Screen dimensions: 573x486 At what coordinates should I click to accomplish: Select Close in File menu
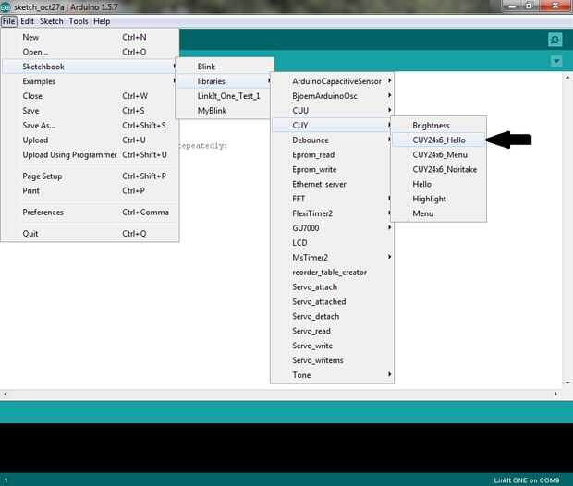pyautogui.click(x=90, y=96)
